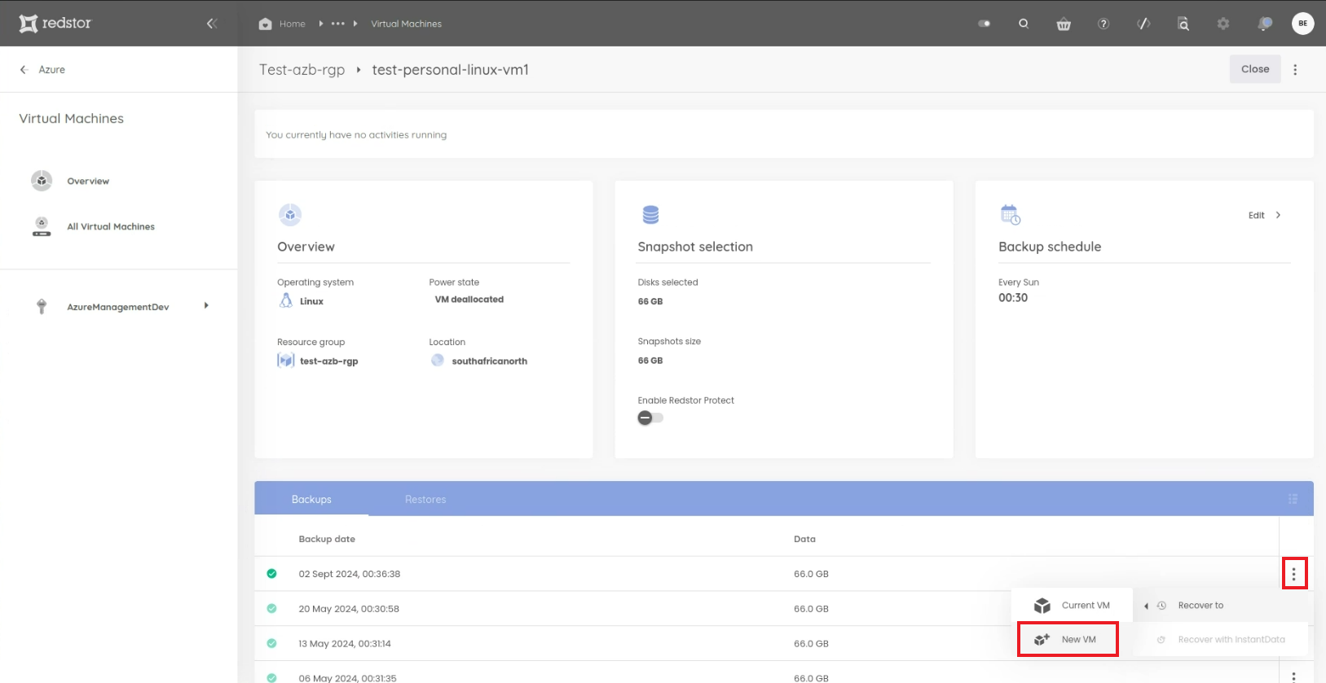The height and width of the screenshot is (683, 1326).
Task: Click the Home breadcrumb icon
Action: coord(265,24)
